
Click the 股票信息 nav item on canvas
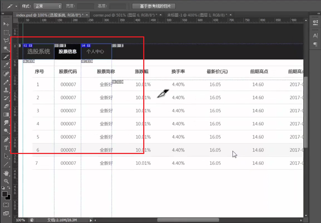tap(67, 52)
